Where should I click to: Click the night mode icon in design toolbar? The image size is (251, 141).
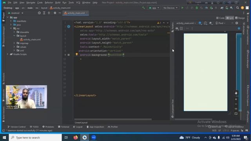point(211,23)
